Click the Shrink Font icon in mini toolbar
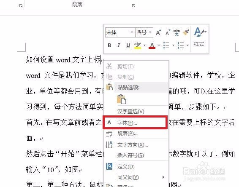Viewport: 239px width, 187px height. point(168,32)
